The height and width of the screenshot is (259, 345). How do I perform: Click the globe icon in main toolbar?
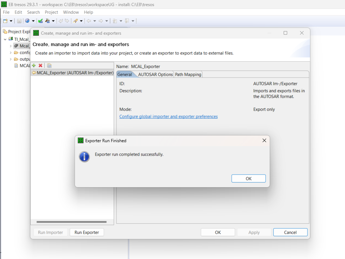click(27, 21)
